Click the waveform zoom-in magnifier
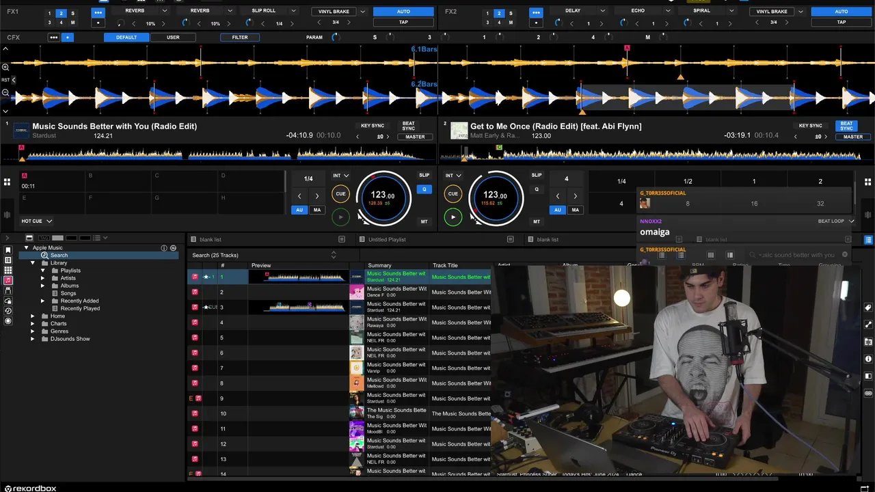The width and height of the screenshot is (875, 492). click(5, 66)
